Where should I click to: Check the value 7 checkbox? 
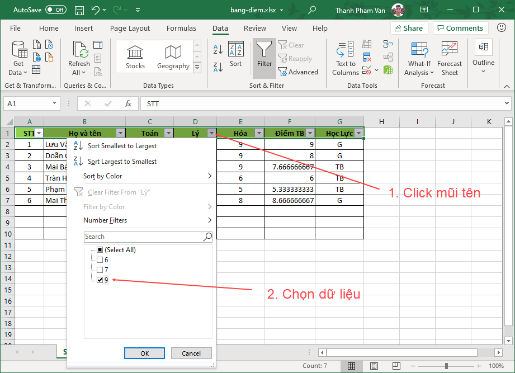click(100, 270)
